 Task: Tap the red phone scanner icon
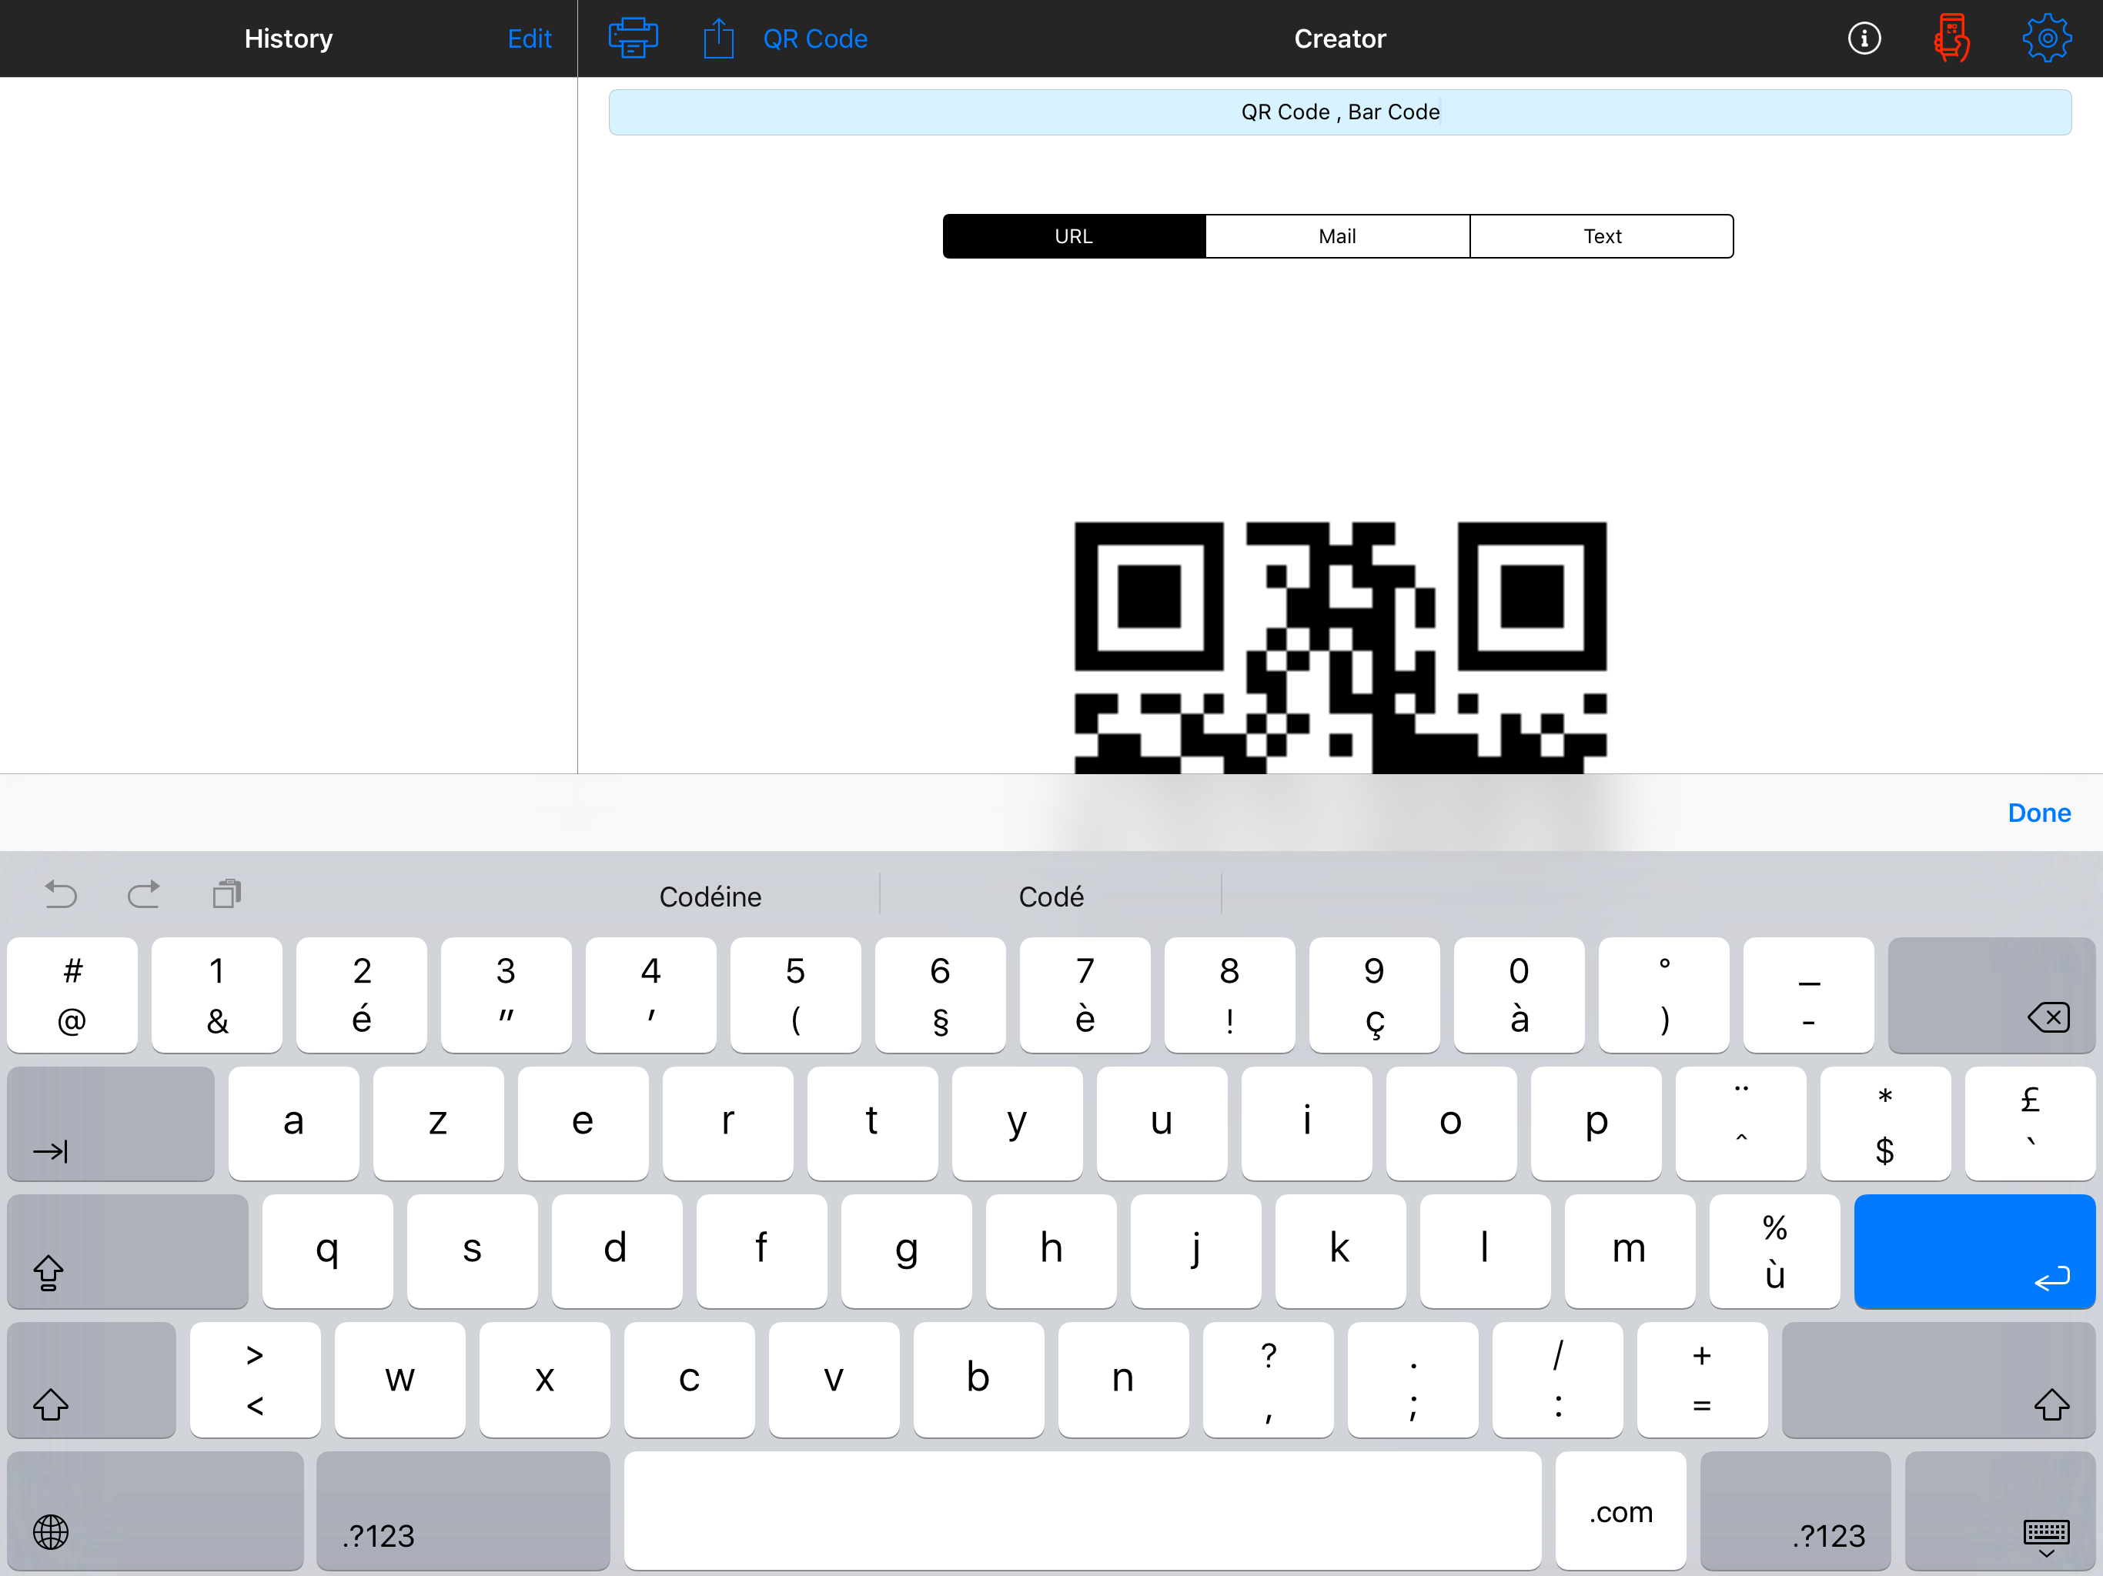coord(1951,38)
